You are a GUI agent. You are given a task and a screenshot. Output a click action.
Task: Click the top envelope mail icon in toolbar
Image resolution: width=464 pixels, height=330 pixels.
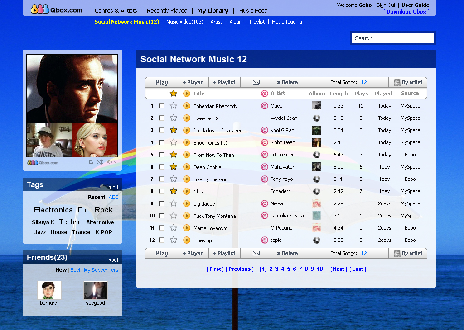pyautogui.click(x=256, y=82)
